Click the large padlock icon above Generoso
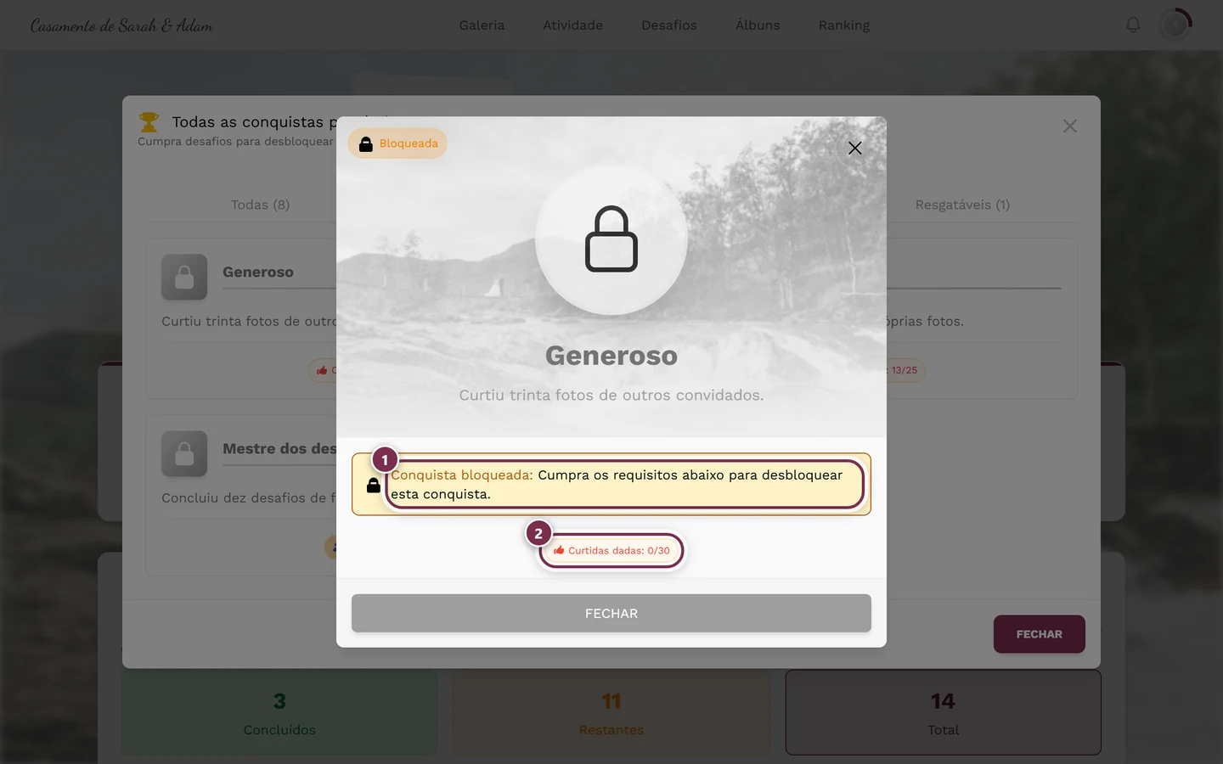The height and width of the screenshot is (764, 1223). pyautogui.click(x=611, y=239)
